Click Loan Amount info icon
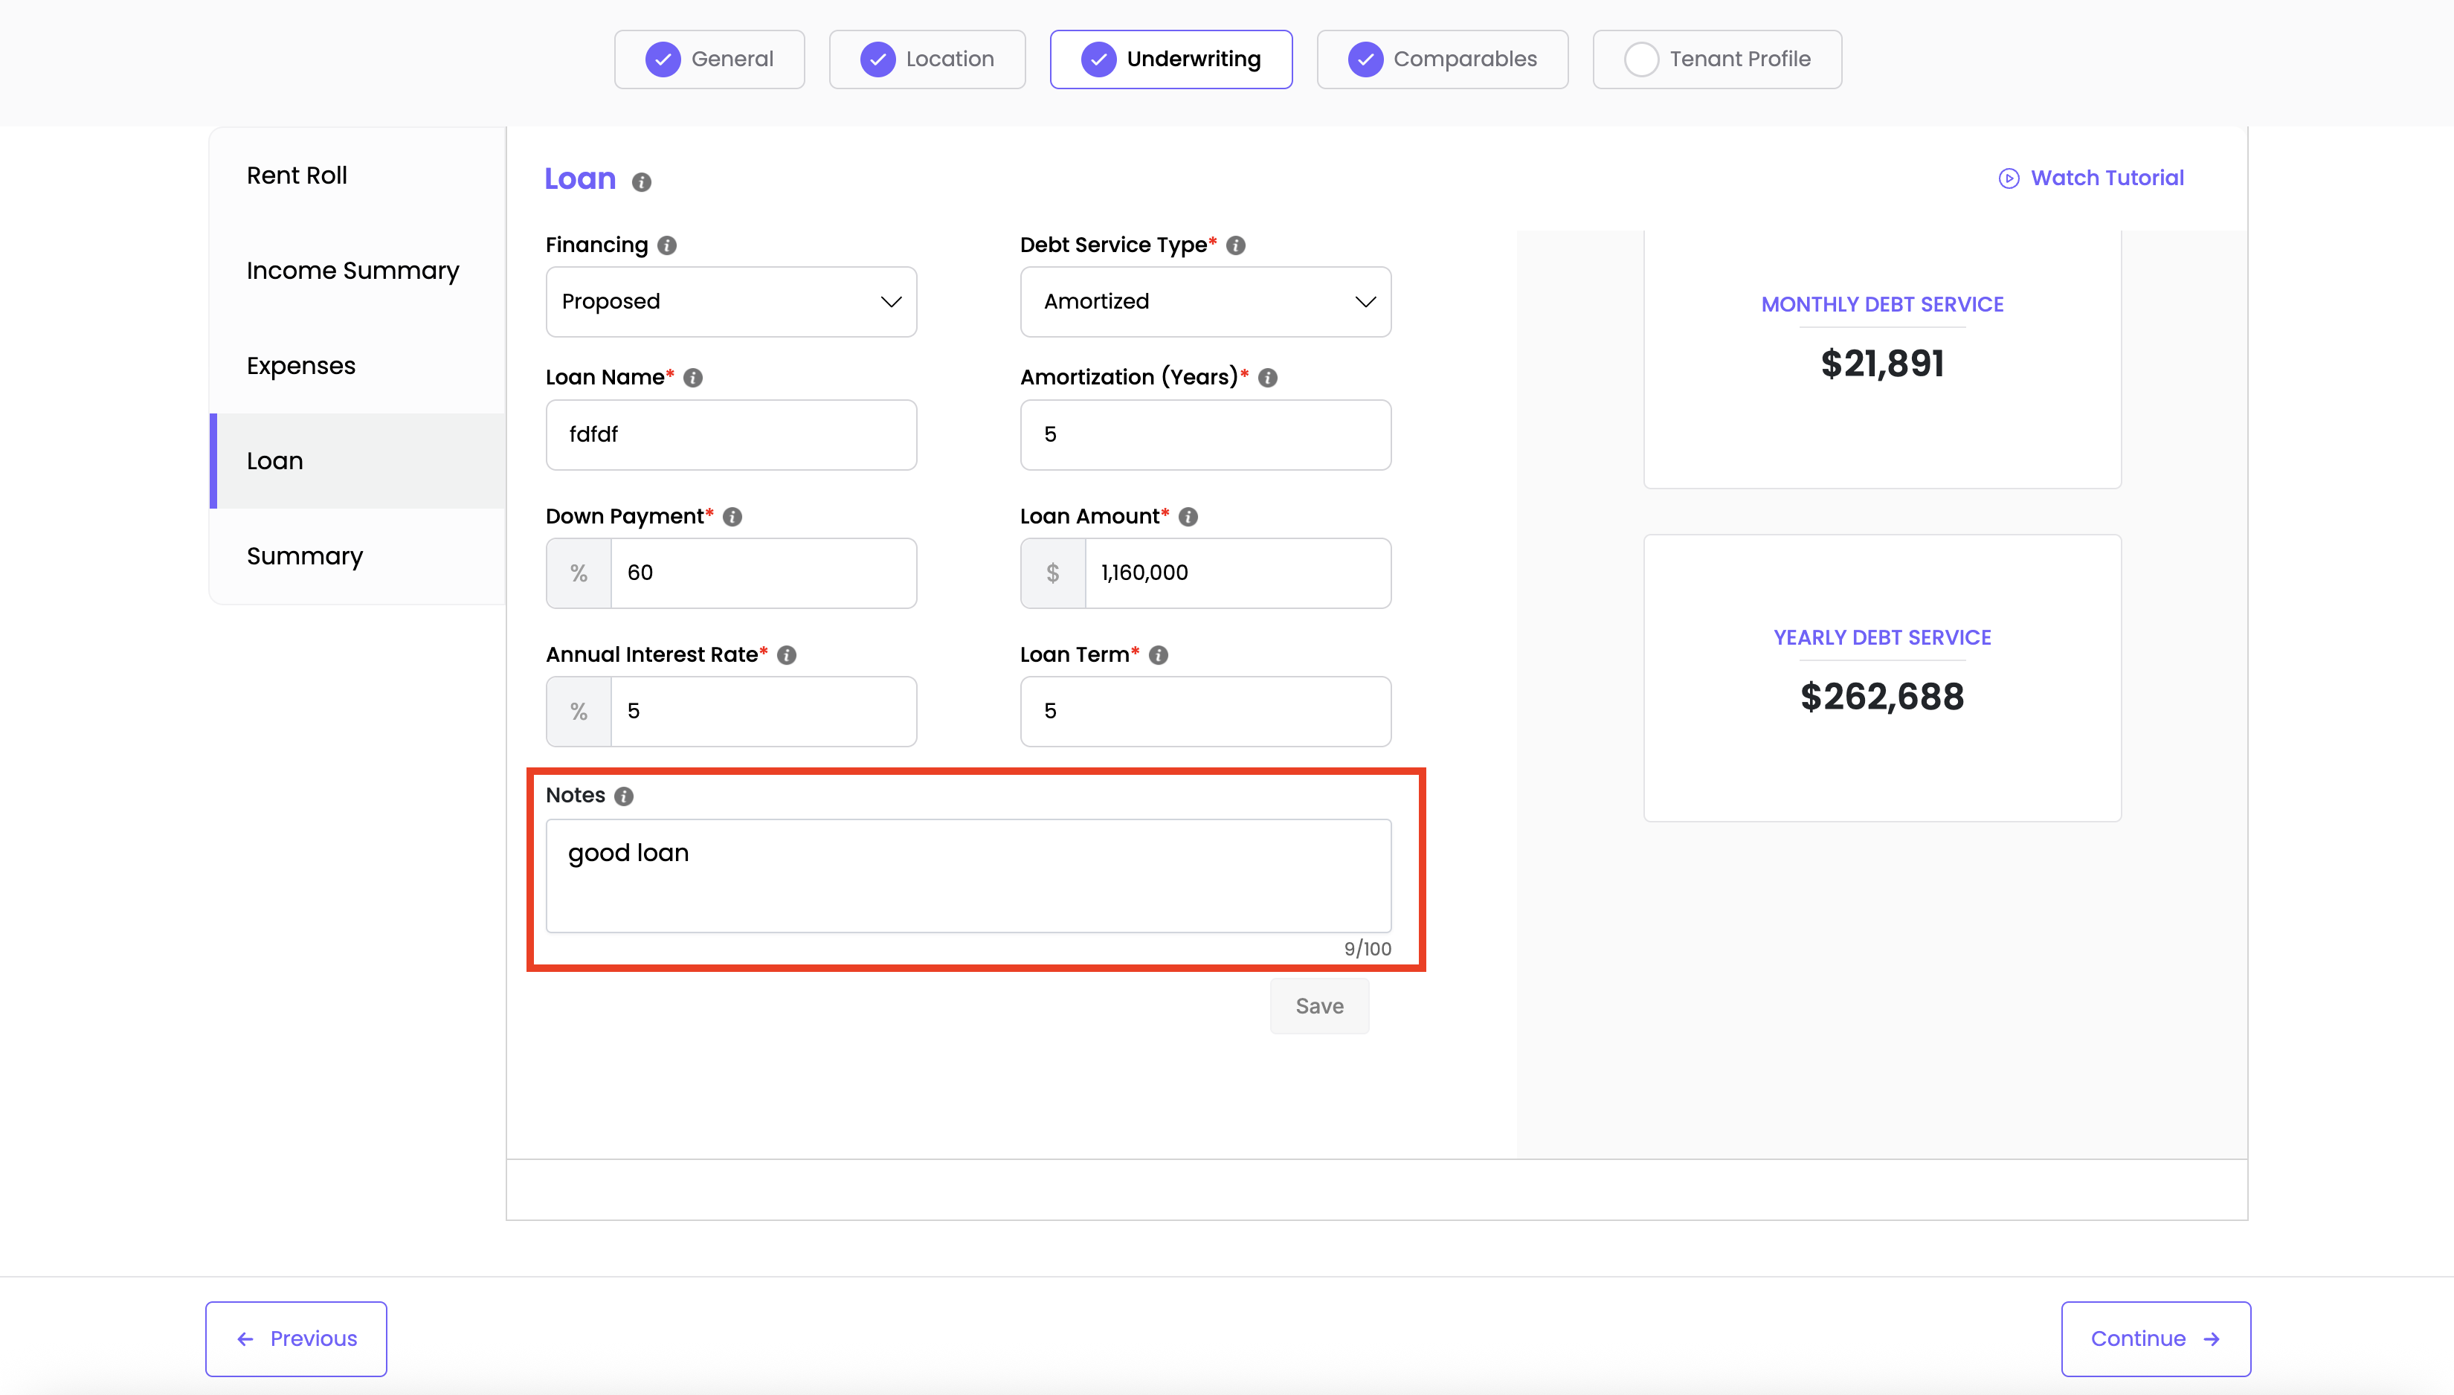 pos(1188,516)
